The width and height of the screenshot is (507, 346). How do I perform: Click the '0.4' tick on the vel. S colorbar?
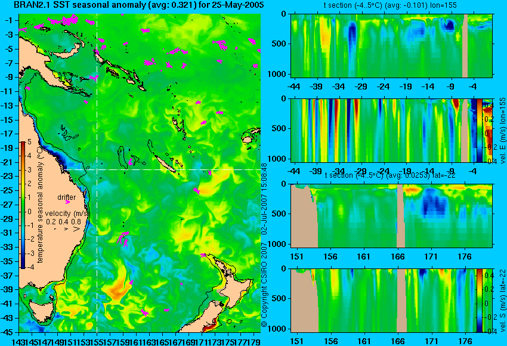tap(489, 276)
